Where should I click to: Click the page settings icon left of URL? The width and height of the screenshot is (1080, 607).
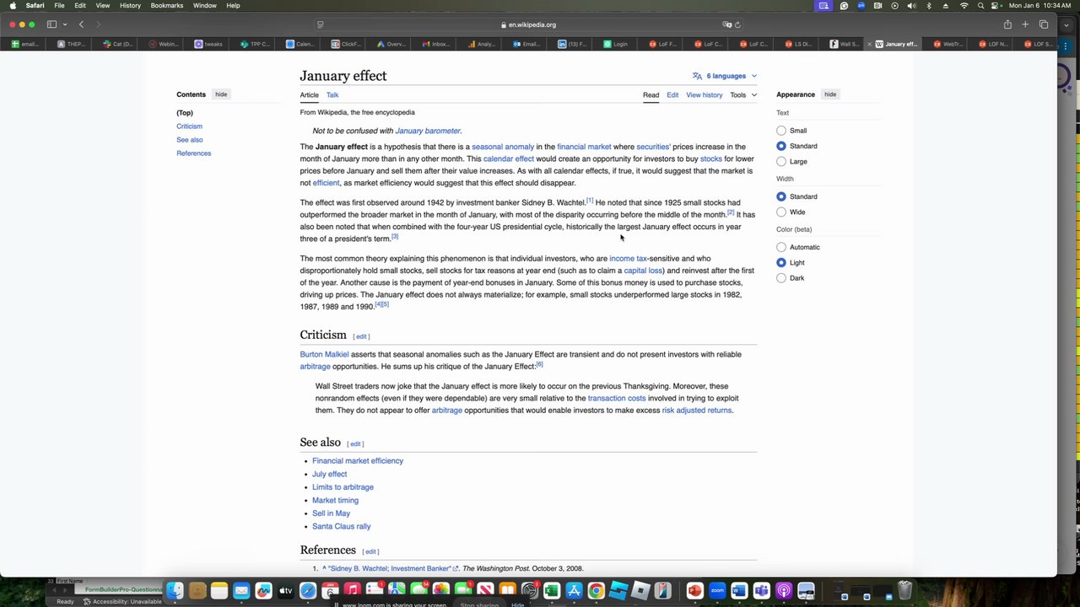tap(320, 24)
